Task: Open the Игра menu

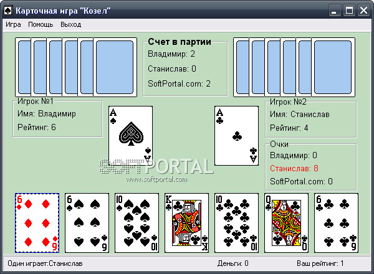Action: point(13,24)
